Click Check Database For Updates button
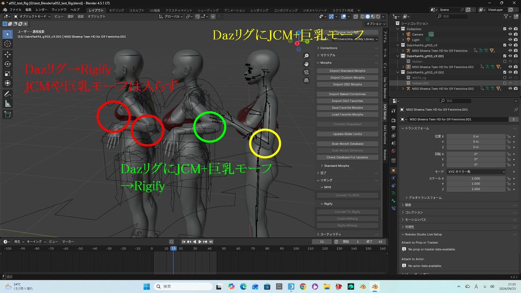 pos(347,157)
